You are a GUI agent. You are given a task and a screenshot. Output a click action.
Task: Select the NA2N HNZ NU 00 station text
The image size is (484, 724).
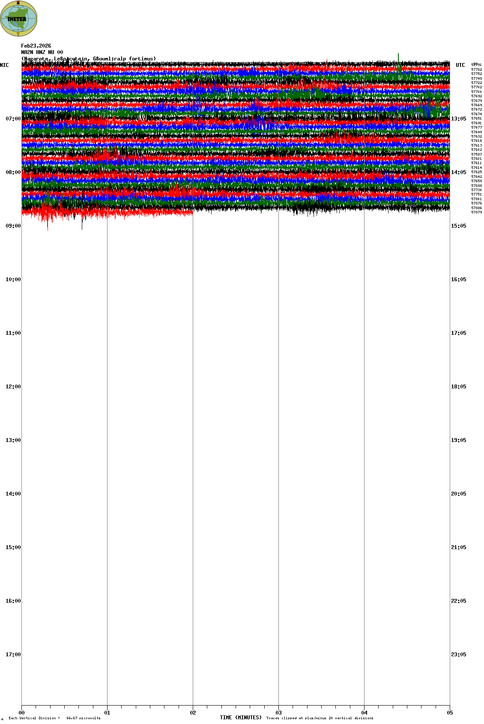42,52
